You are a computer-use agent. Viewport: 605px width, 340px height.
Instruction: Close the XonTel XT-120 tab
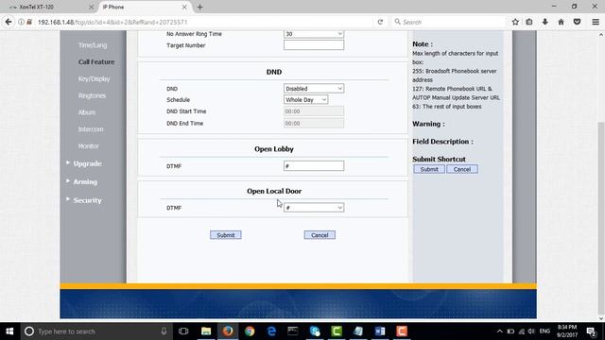click(91, 7)
